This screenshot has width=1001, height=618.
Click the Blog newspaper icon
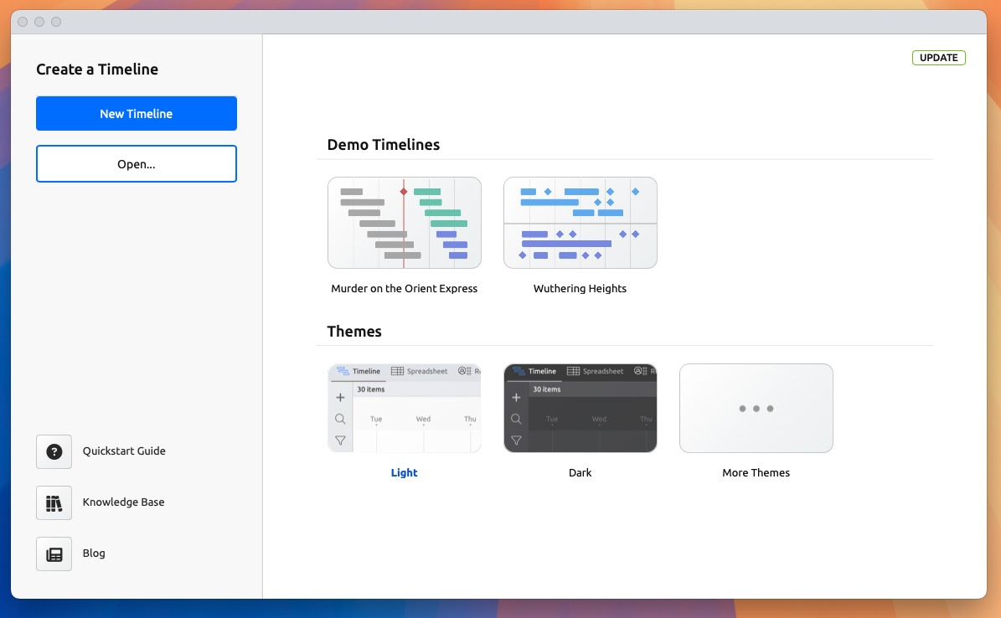pos(54,554)
